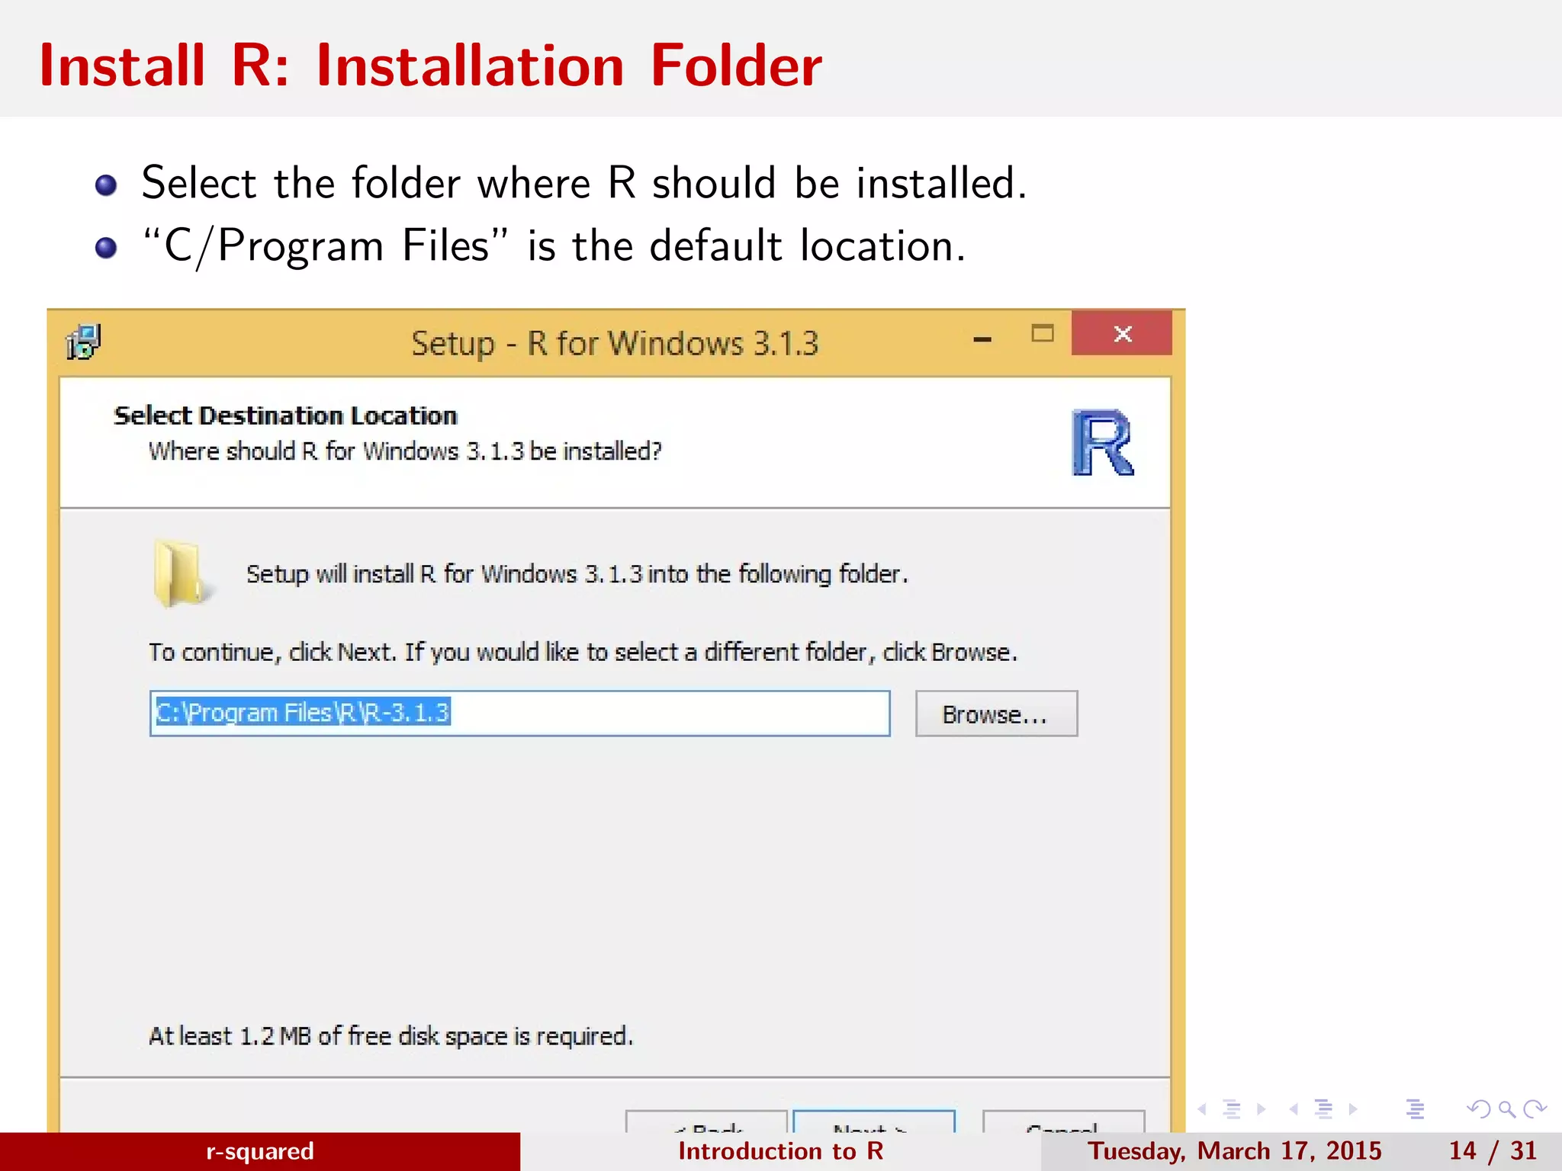Go to next section with second right arrow
The image size is (1562, 1171).
tap(1353, 1109)
